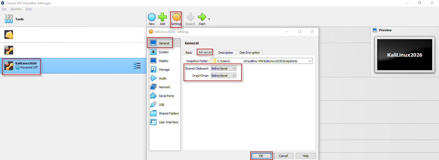Select the second unnamed VM icon
Viewport: 439px width, 160px height.
pos(9,50)
